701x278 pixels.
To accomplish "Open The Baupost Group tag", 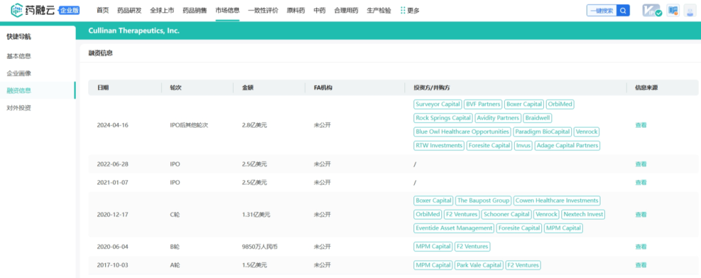I will click(484, 201).
